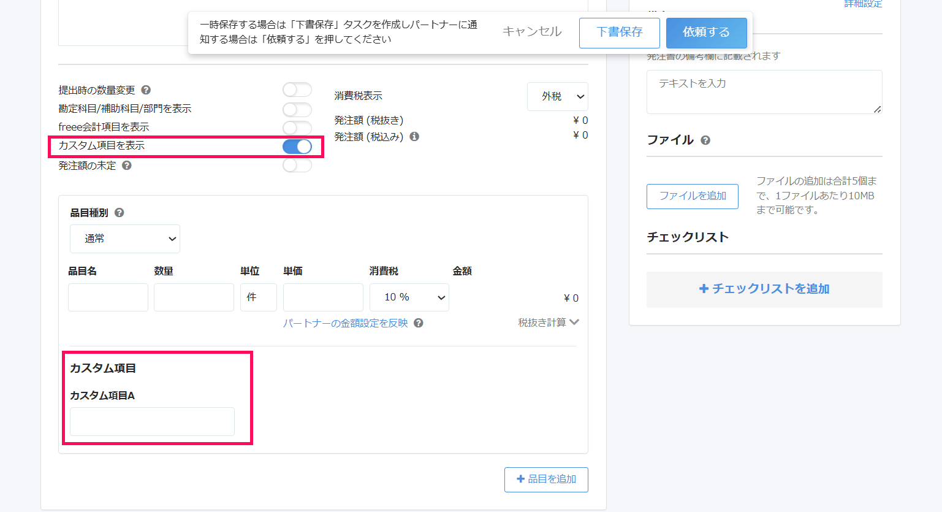Focus the 数量 input field
The height and width of the screenshot is (512, 942).
click(194, 297)
